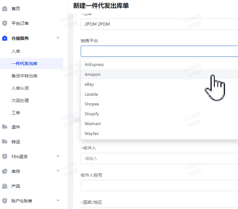The height and width of the screenshot is (209, 238).
Task: Click the 销售平台 dropdown field
Action: click(x=159, y=51)
